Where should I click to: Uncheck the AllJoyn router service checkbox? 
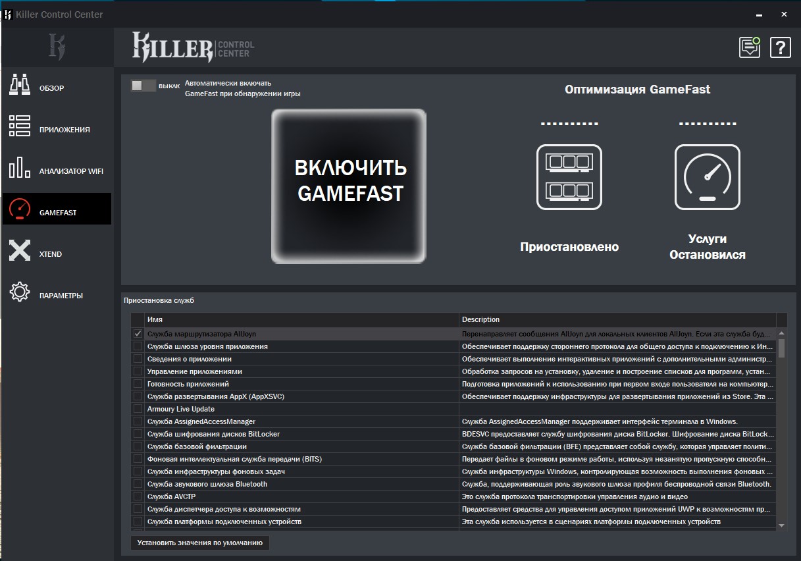138,334
